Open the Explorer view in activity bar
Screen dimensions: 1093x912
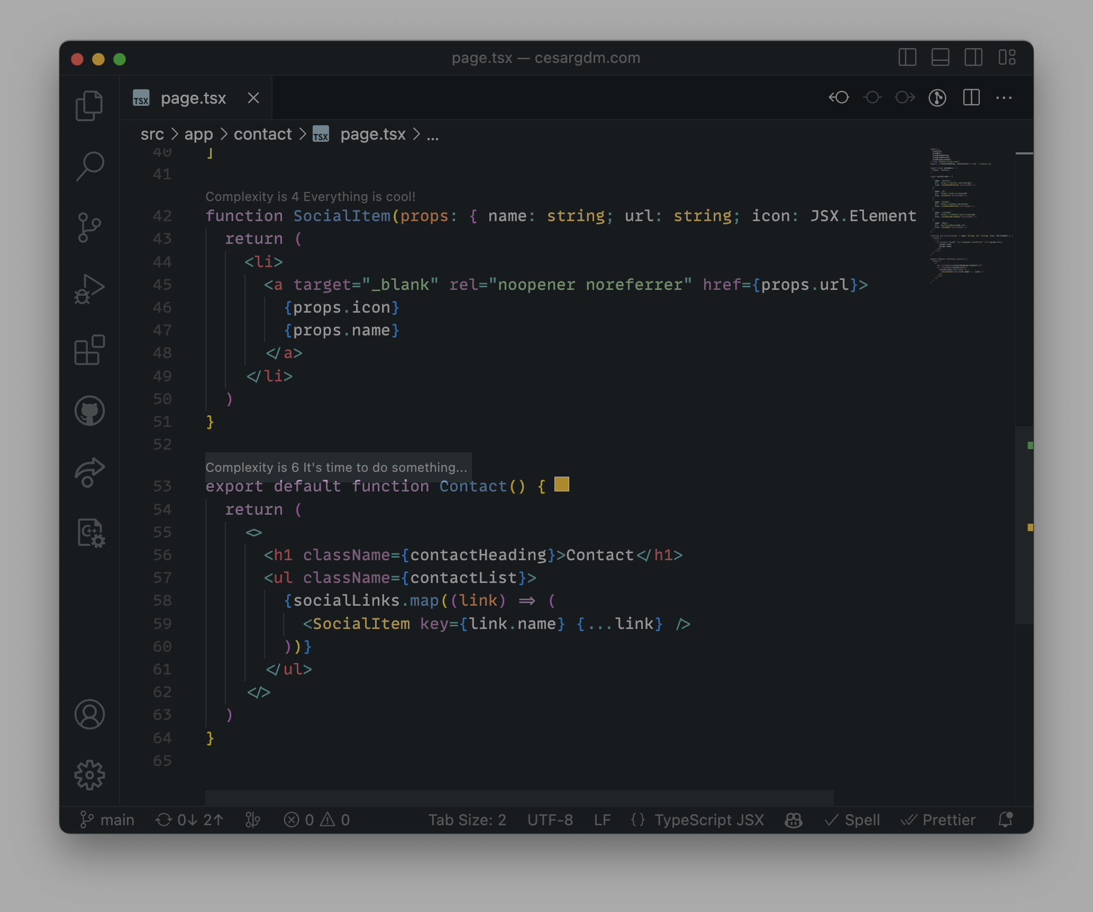89,106
